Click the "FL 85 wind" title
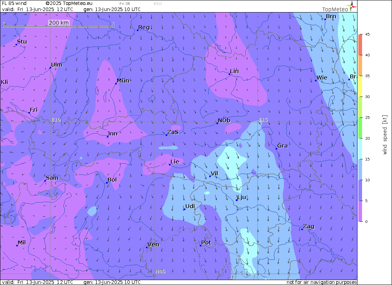 (14, 3)
